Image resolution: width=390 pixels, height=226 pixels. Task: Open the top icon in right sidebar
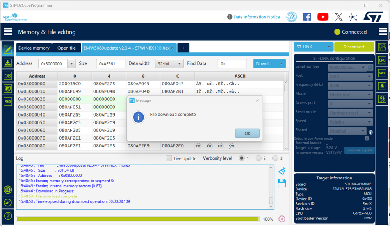coord(382,47)
